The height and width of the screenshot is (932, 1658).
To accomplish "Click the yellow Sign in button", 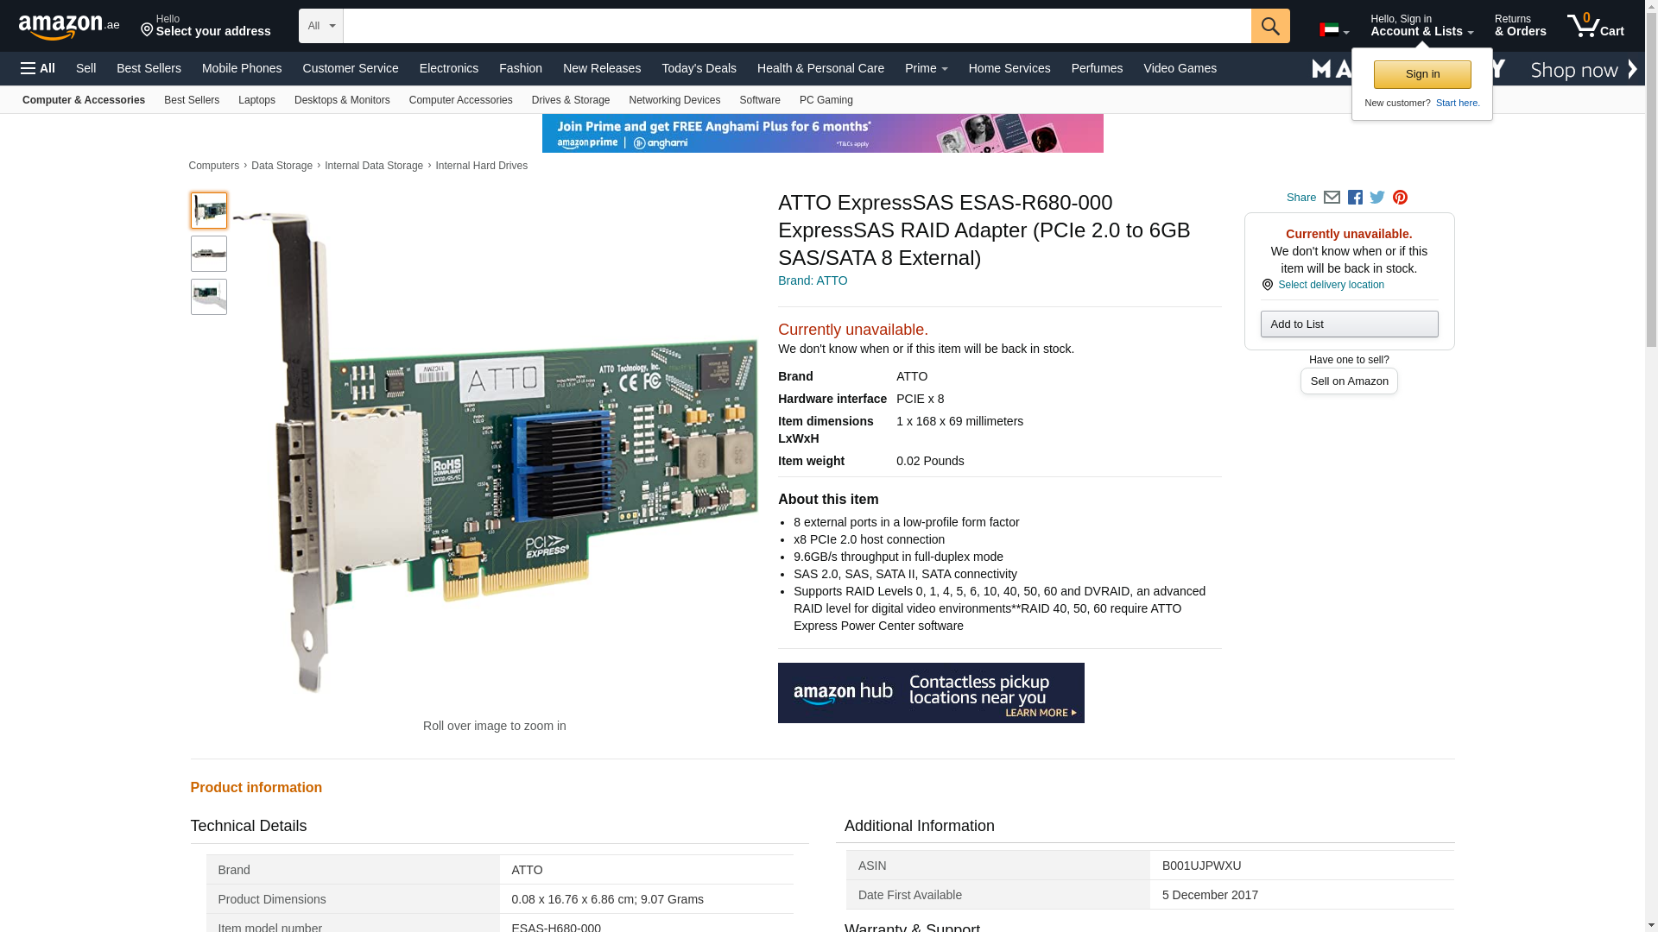I will coord(1421,74).
